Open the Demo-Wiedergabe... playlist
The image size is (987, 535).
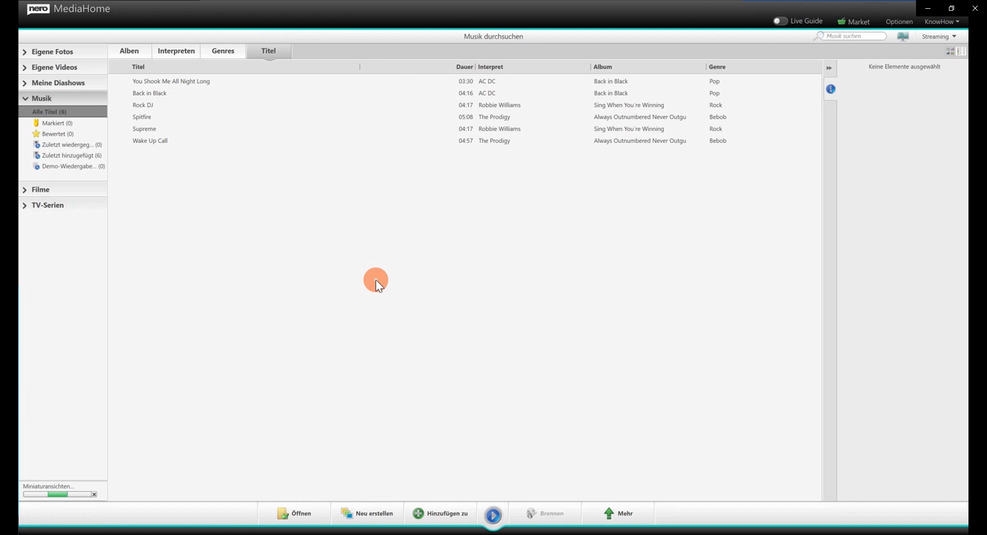[x=69, y=166]
